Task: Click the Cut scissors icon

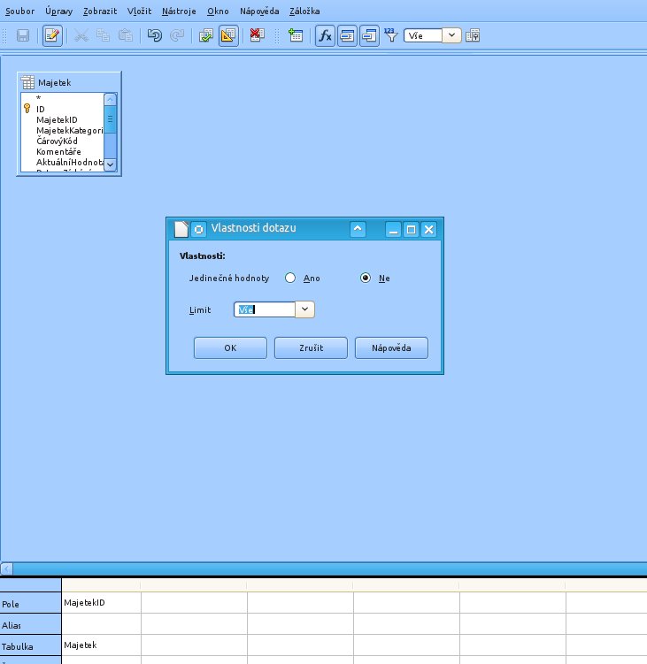Action: pyautogui.click(x=81, y=35)
